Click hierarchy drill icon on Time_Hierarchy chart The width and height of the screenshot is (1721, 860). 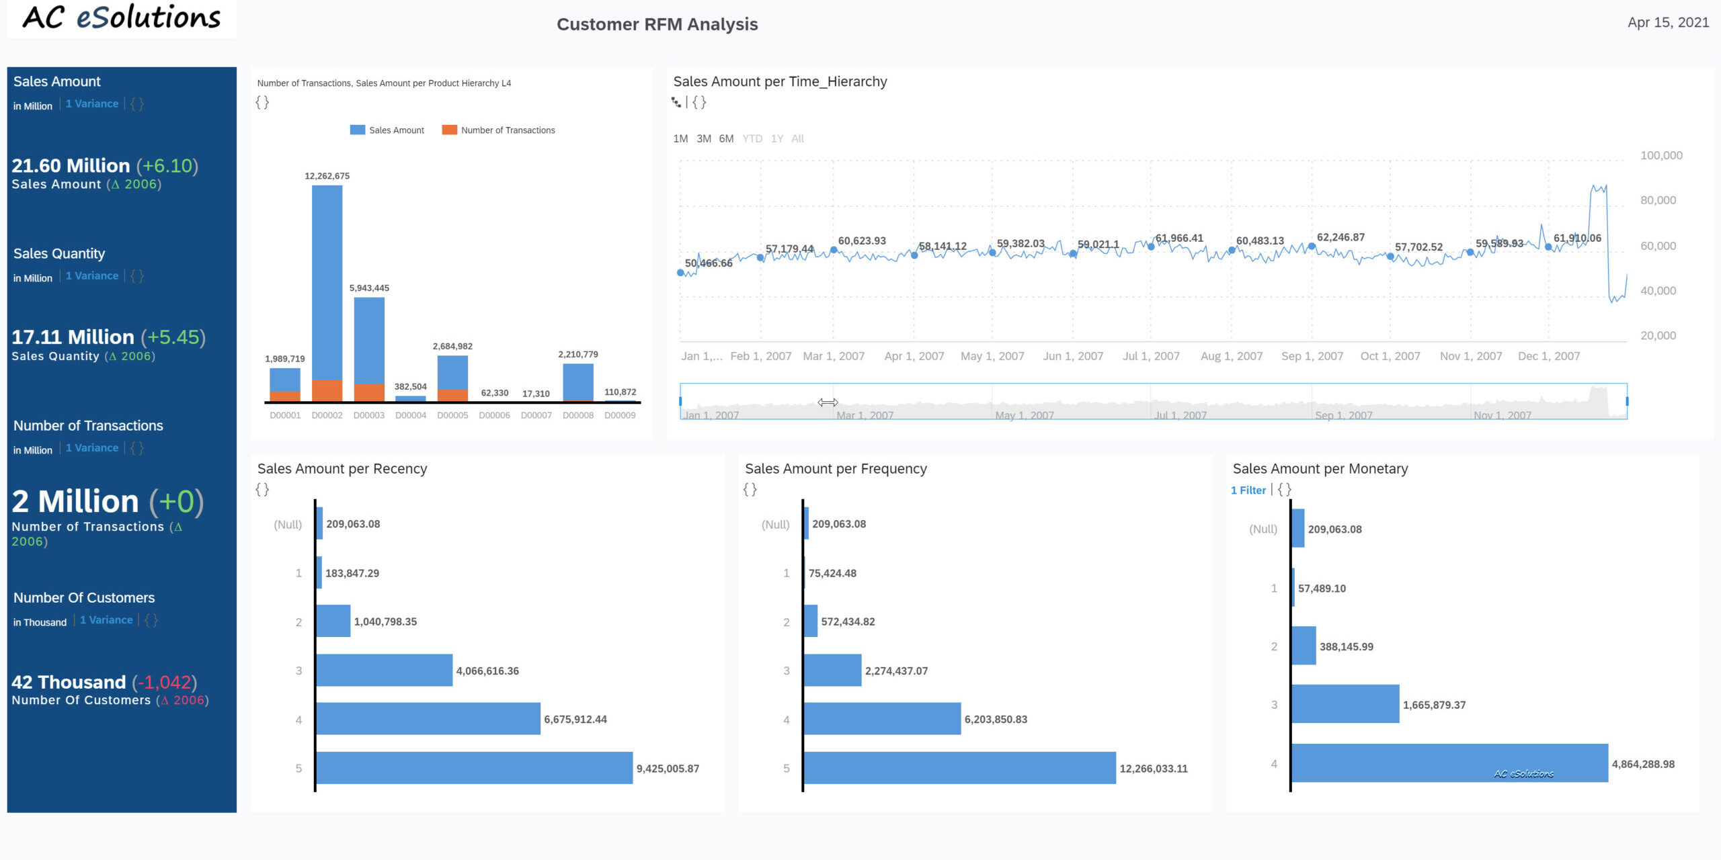pos(676,102)
